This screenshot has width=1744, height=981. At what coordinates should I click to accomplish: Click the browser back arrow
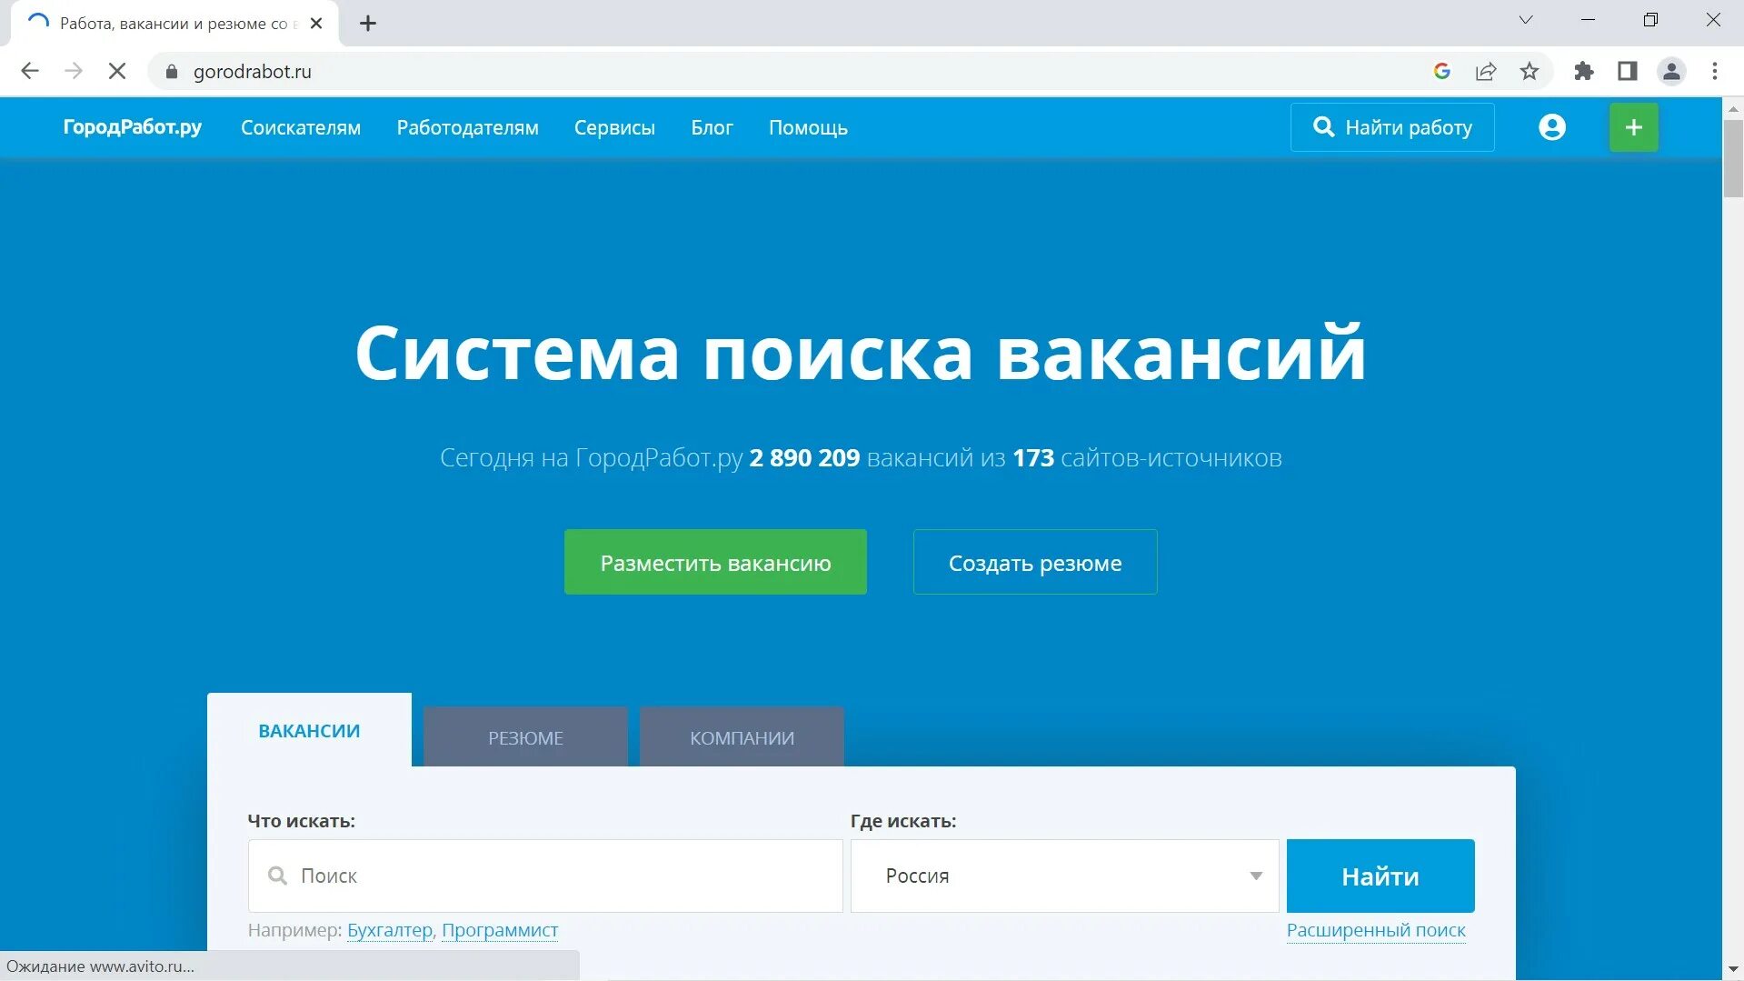[x=29, y=71]
